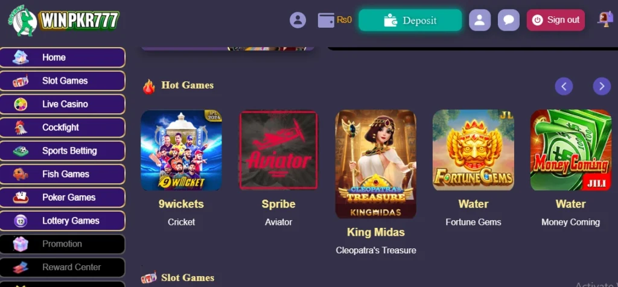Open the Cockfight sidebar item
Viewport: 618px width, 287px height.
pos(63,128)
